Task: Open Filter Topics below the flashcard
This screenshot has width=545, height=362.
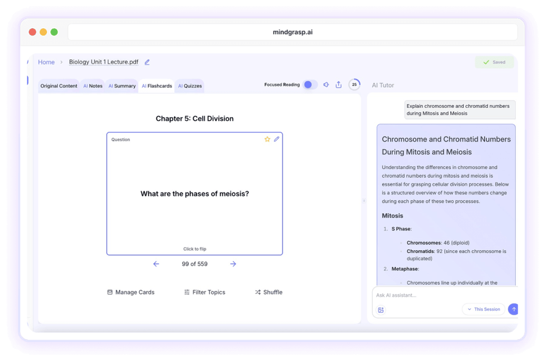Action: 204,292
